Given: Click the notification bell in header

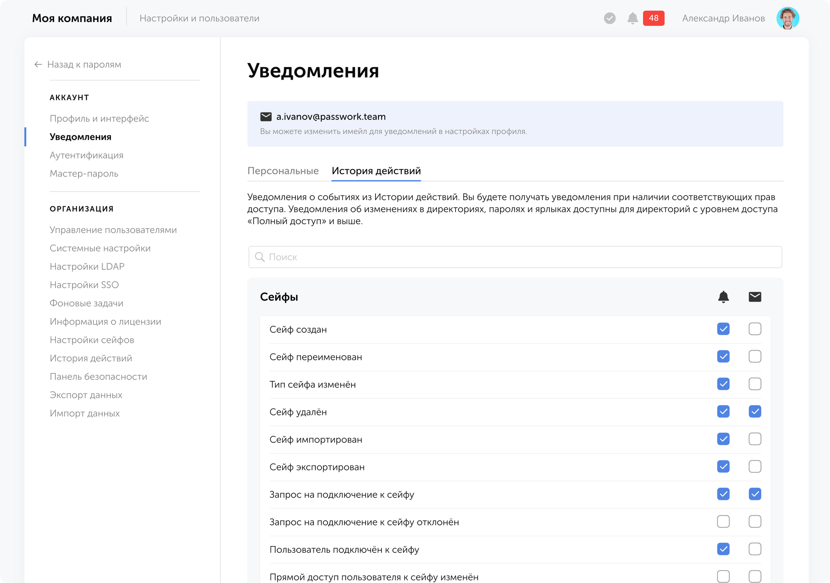Looking at the screenshot, I should coord(632,18).
